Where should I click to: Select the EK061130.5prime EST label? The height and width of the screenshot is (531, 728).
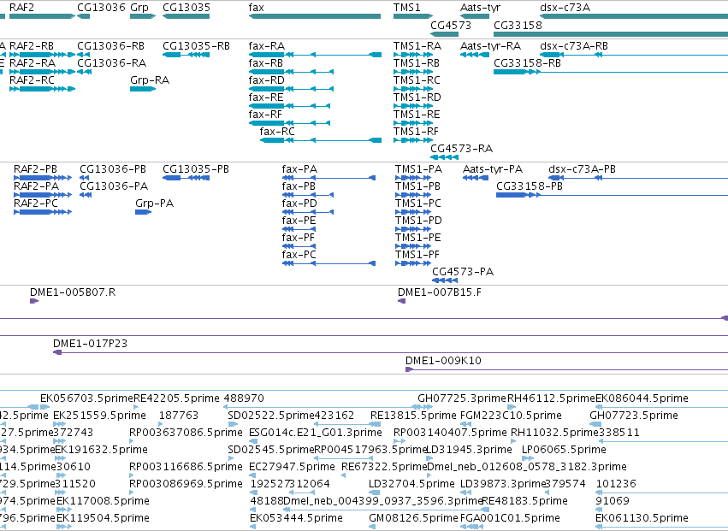click(x=642, y=518)
